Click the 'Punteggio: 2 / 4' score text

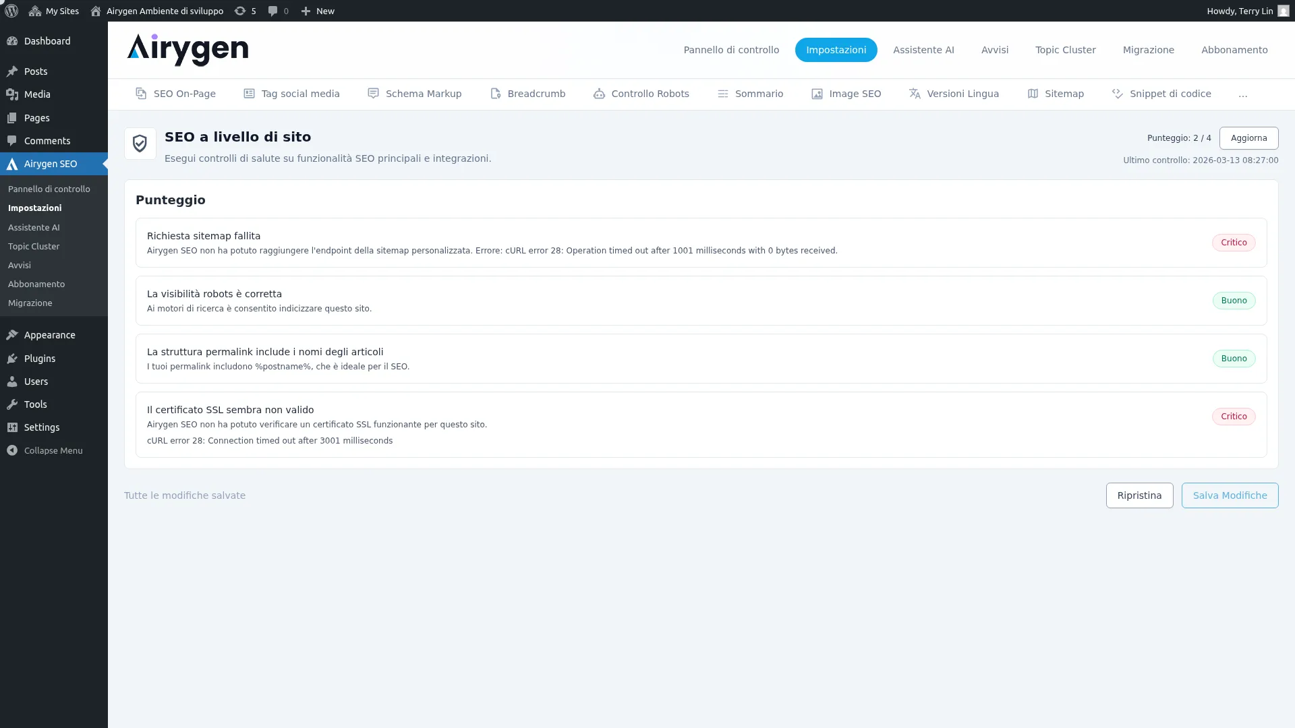coord(1179,138)
